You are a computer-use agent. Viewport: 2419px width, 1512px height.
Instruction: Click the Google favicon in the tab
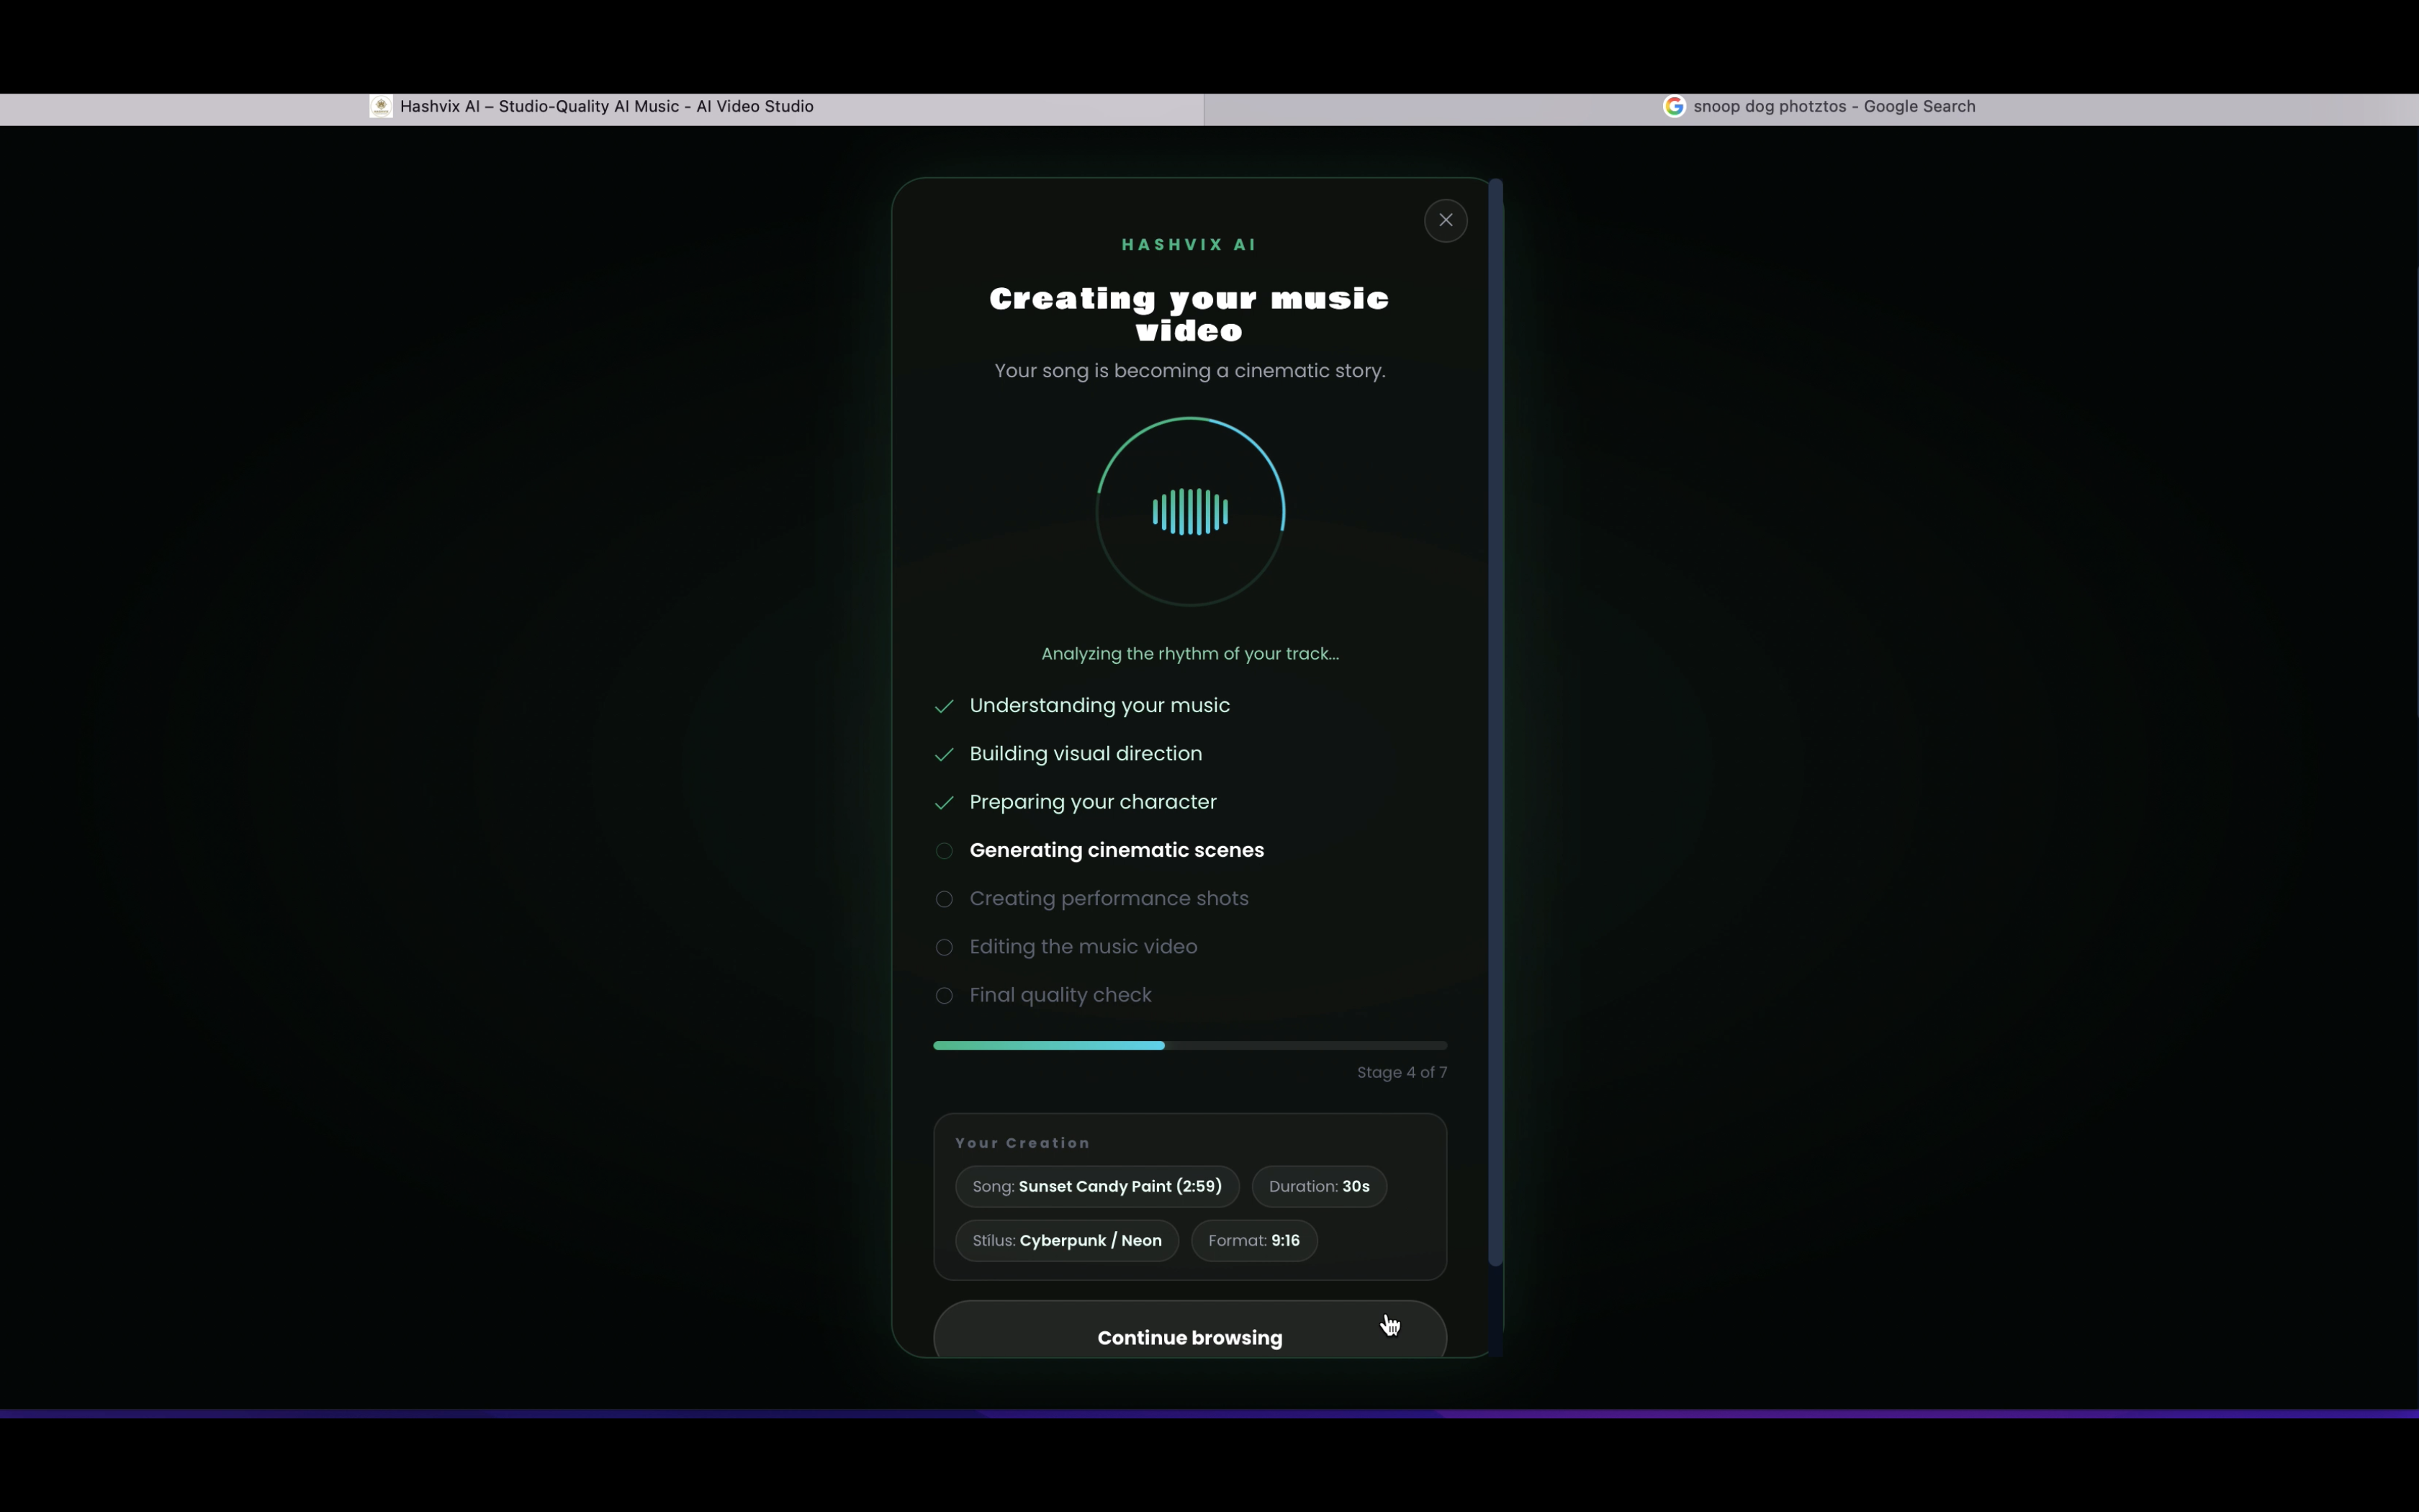pyautogui.click(x=1675, y=106)
